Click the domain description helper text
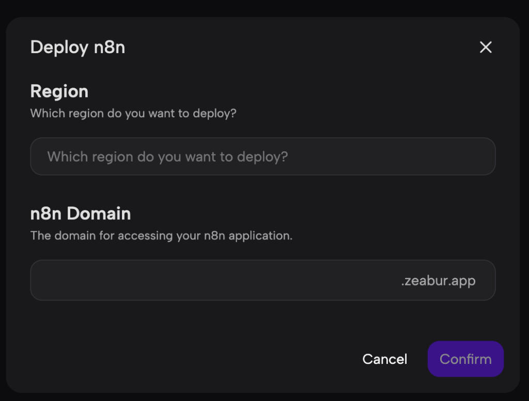The image size is (529, 401). 161,235
